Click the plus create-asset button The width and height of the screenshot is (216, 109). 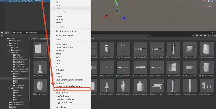3,35
